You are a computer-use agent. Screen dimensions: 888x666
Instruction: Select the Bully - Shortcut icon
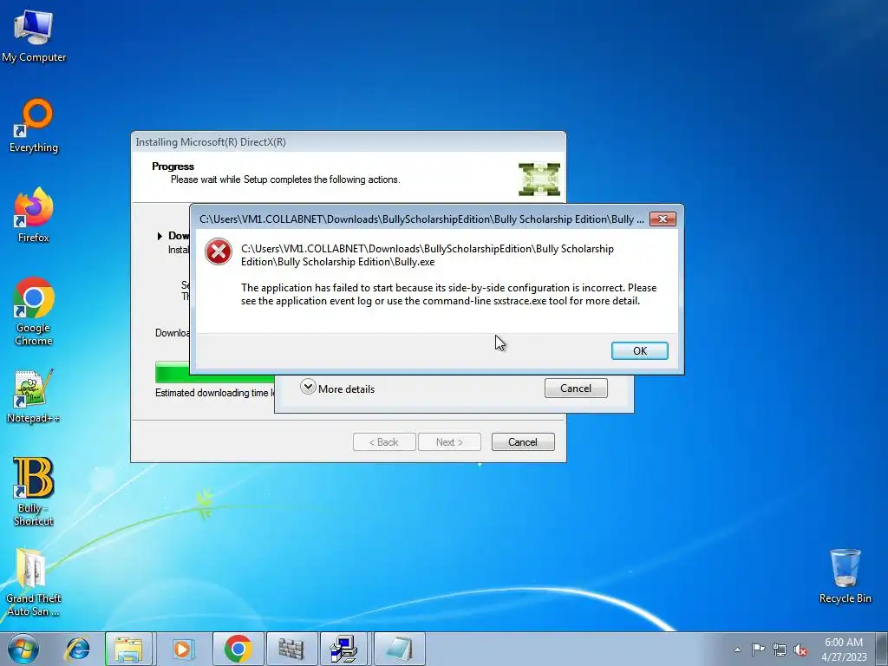34,492
